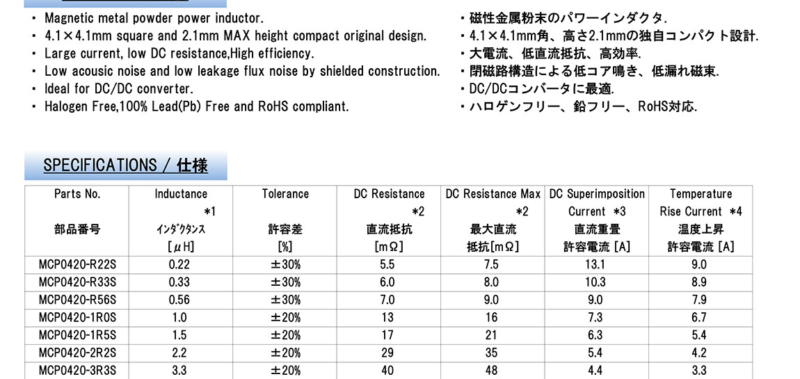
Task: Select the MCP0420-2R2S part number
Action: click(77, 353)
